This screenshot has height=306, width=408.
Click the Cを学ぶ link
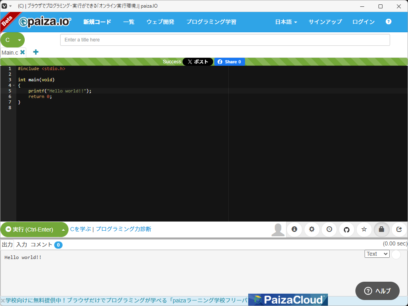pos(80,229)
